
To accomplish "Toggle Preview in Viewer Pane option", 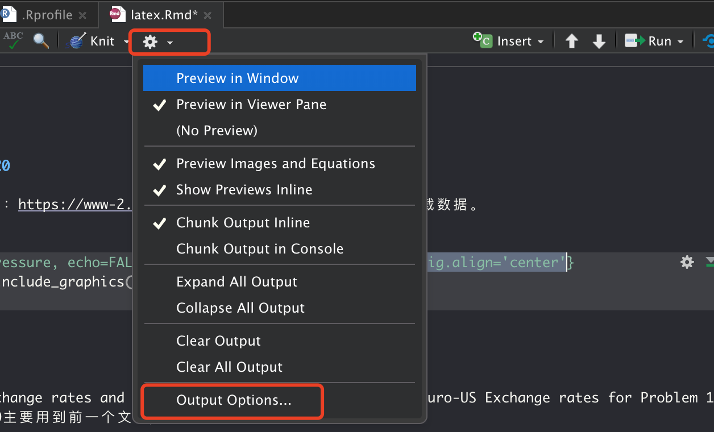I will pyautogui.click(x=251, y=105).
